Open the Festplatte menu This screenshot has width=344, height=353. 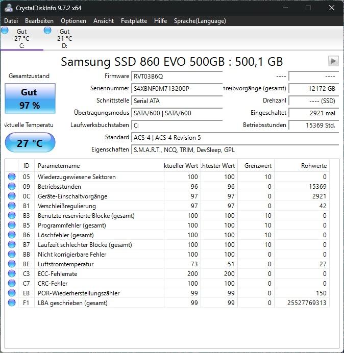pos(134,21)
